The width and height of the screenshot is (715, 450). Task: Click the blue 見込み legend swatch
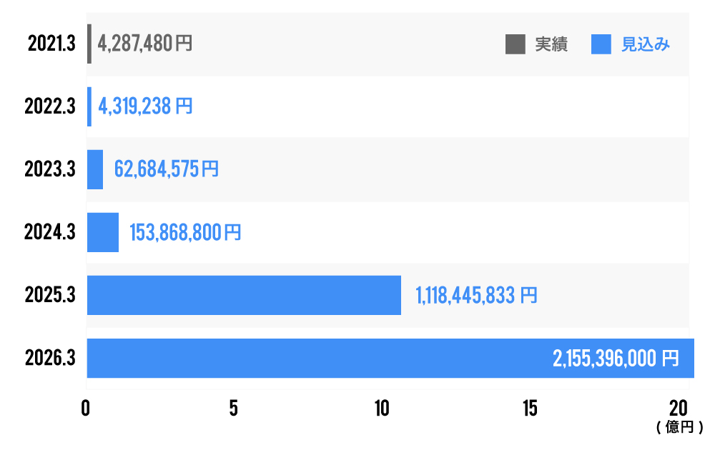(601, 44)
